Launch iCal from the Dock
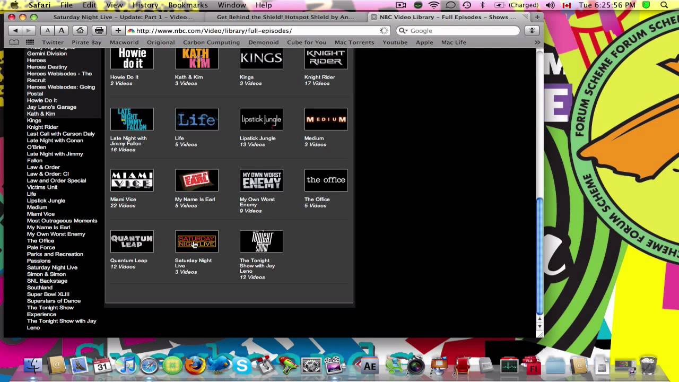This screenshot has width=679, height=382. 101,366
